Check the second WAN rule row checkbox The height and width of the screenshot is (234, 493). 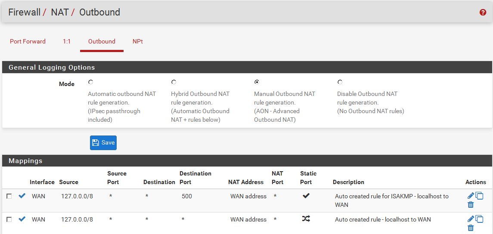point(9,219)
